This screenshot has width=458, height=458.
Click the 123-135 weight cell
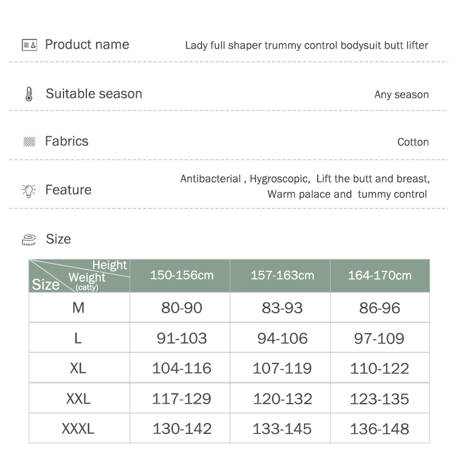click(380, 398)
